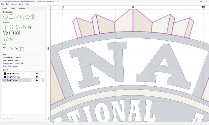Switch to the Toolpaths tab
209x125 pixels.
tap(22, 8)
